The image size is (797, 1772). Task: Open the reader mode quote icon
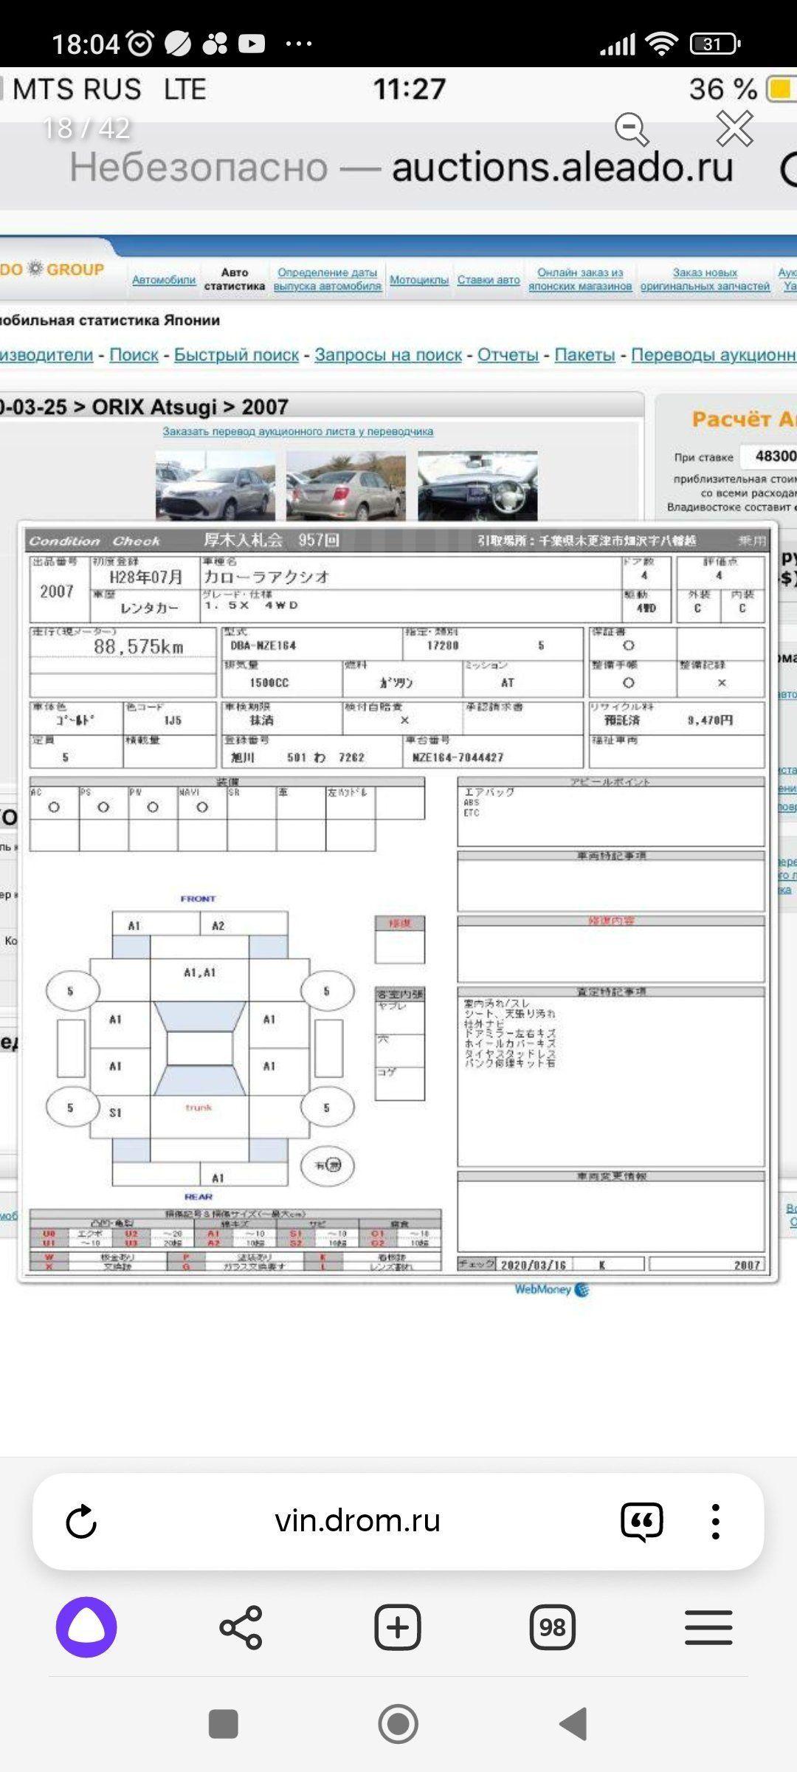642,1522
